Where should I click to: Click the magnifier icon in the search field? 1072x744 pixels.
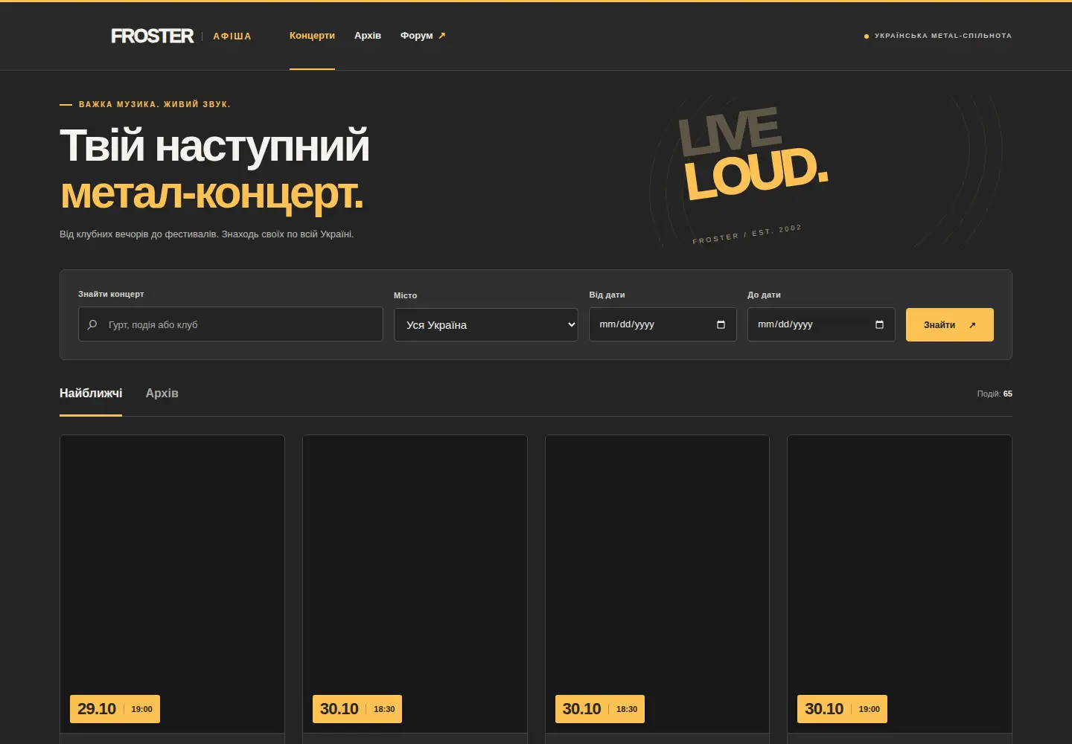(92, 324)
